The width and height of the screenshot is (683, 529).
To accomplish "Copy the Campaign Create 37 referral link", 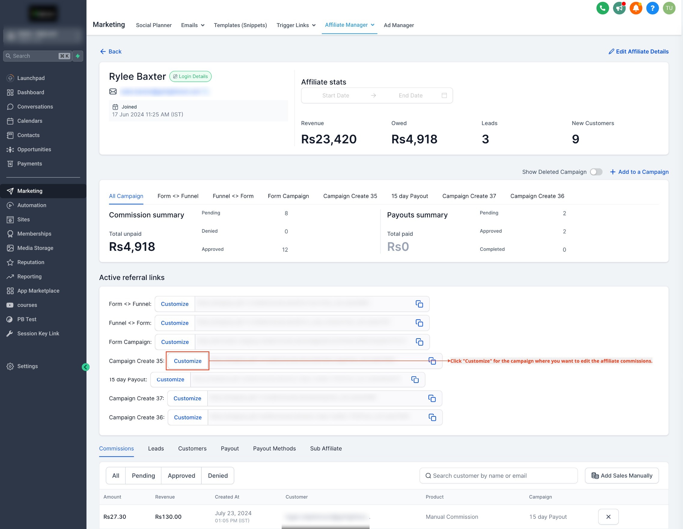I will click(x=432, y=398).
